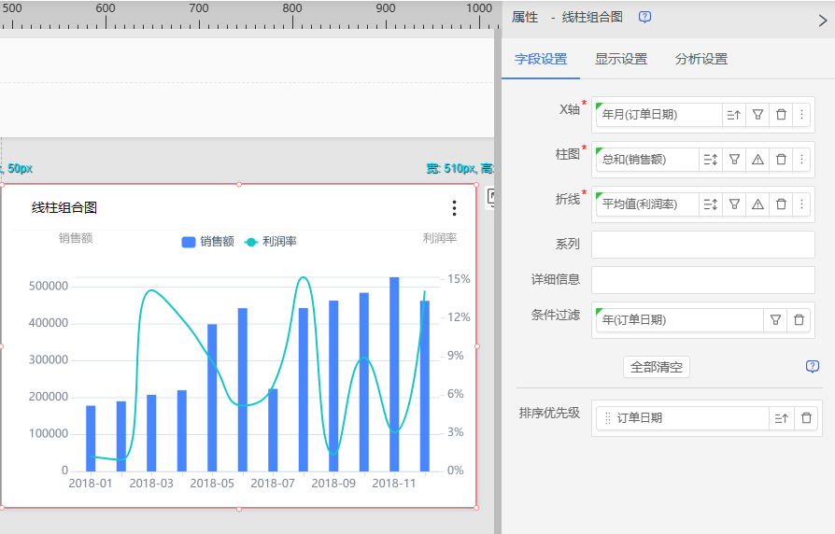Click the drag handle beside 订单日期
The image size is (835, 534).
pyautogui.click(x=608, y=418)
